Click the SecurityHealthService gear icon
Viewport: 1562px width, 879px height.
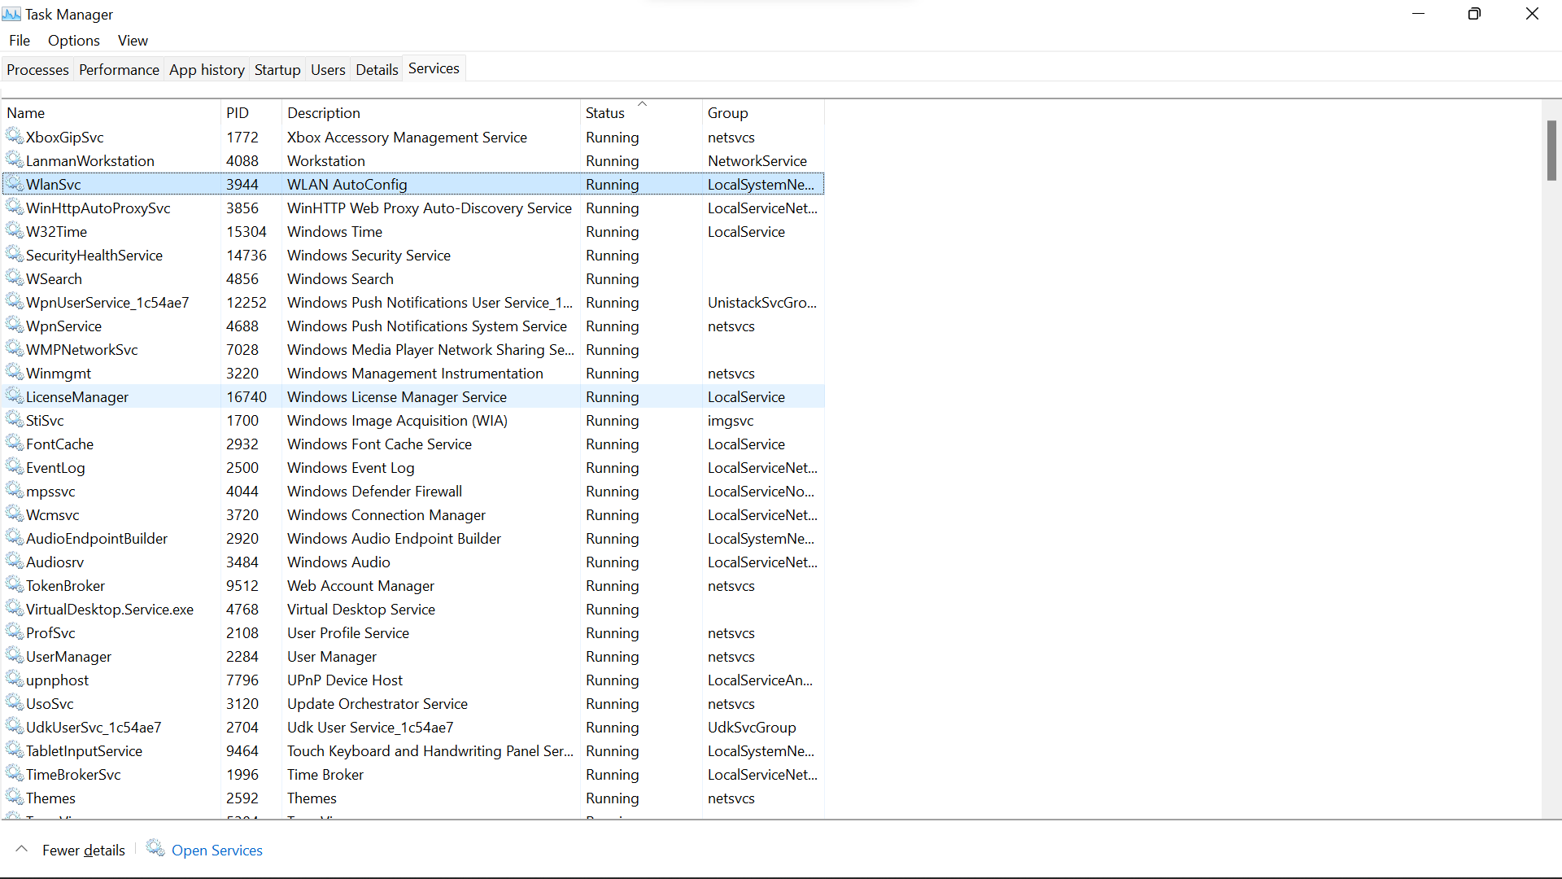coord(15,255)
